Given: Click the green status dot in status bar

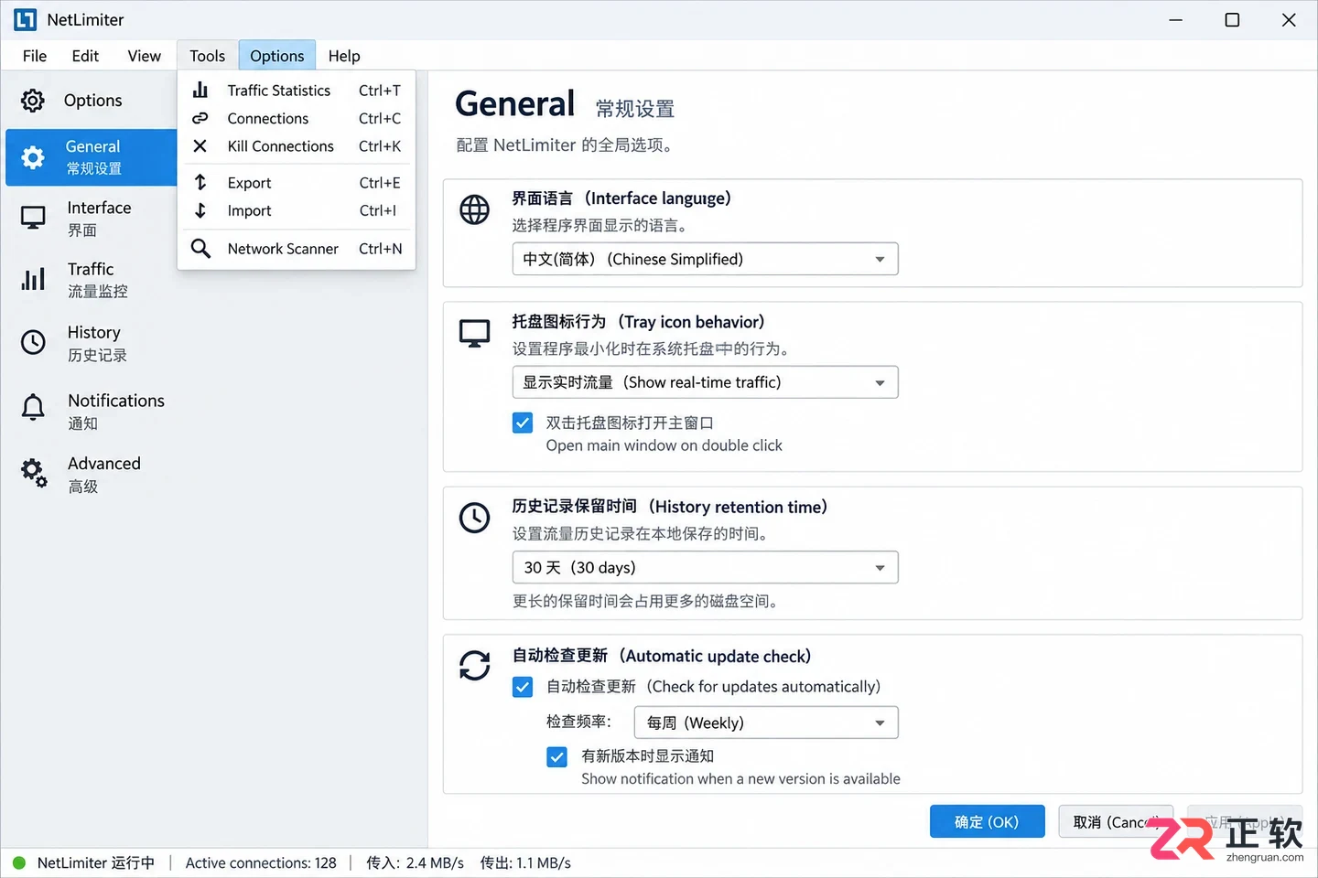Looking at the screenshot, I should [x=18, y=862].
